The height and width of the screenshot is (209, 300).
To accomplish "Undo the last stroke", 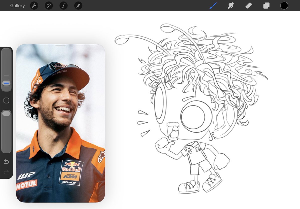I will pos(6,162).
